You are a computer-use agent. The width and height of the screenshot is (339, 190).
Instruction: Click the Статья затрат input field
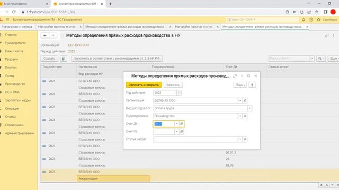point(195,139)
